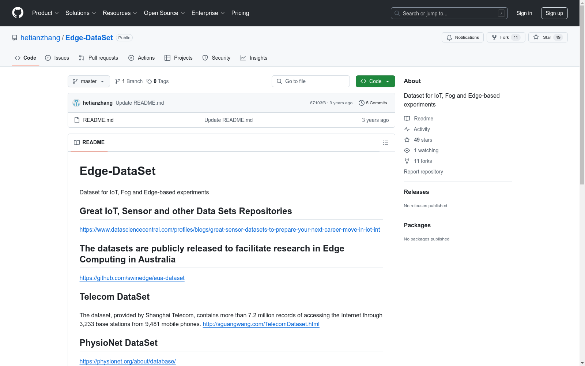The height and width of the screenshot is (366, 585).
Task: Open the Edge-DataSet repository link
Action: point(89,38)
